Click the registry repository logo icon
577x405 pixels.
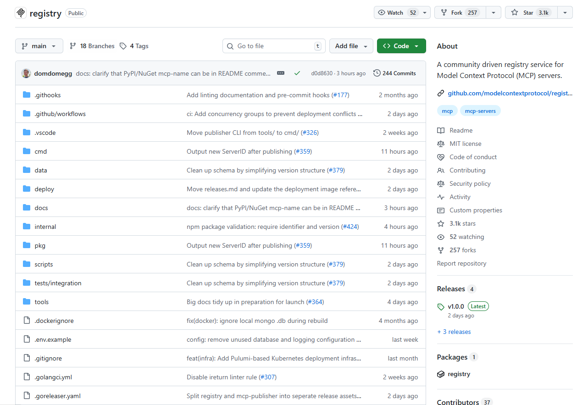coord(21,13)
